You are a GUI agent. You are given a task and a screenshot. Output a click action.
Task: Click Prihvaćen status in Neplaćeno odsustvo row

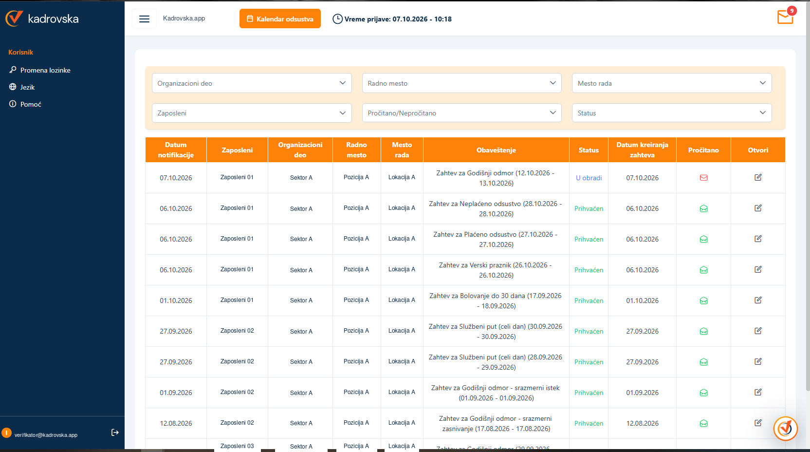pyautogui.click(x=589, y=208)
